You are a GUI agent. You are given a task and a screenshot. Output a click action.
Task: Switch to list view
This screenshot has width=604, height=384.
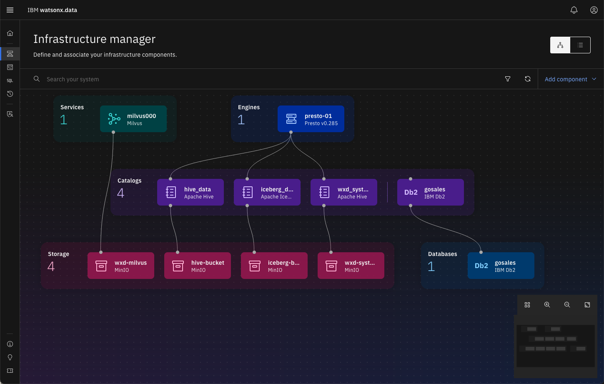[580, 45]
